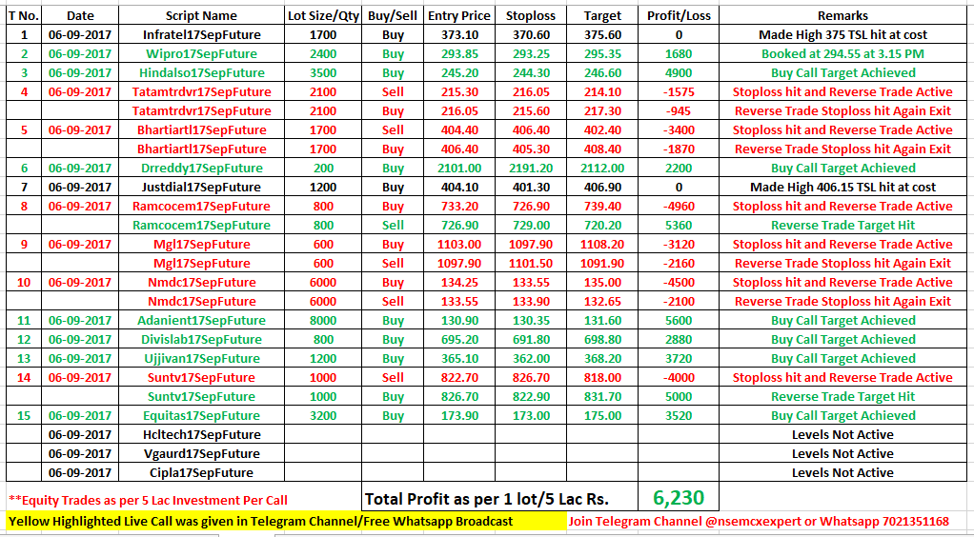Image resolution: width=974 pixels, height=537 pixels.
Task: Select the 'Entry Price' header cell
Action: tap(459, 16)
